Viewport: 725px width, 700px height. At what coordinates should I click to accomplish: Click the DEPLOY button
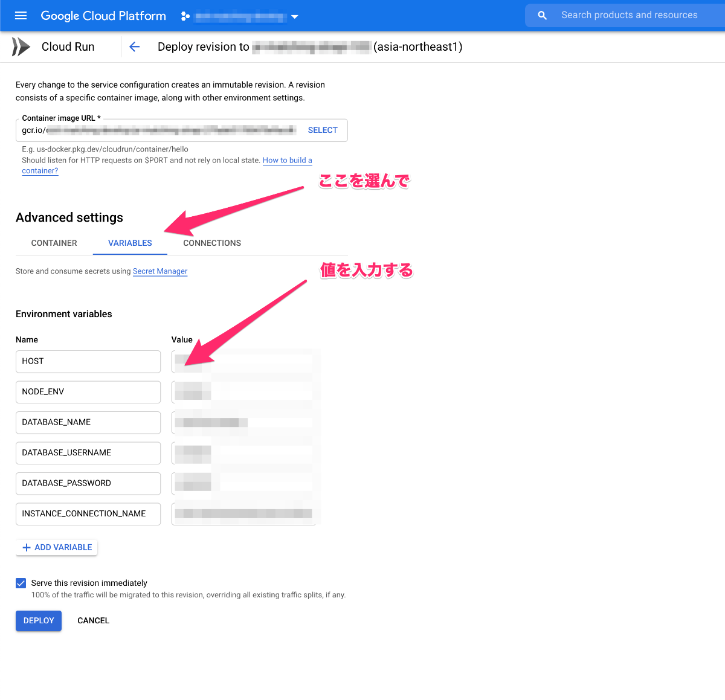pos(39,621)
